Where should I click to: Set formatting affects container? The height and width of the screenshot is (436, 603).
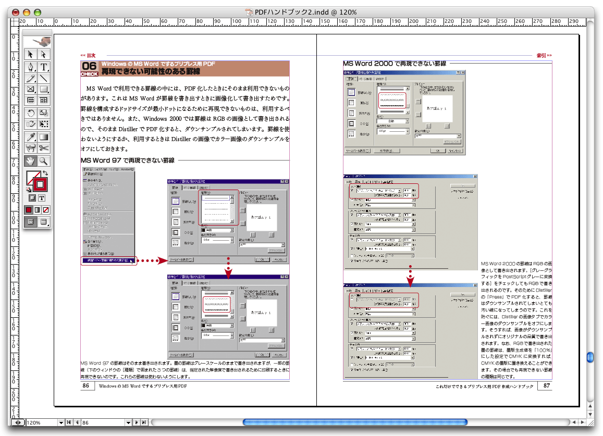(x=32, y=198)
